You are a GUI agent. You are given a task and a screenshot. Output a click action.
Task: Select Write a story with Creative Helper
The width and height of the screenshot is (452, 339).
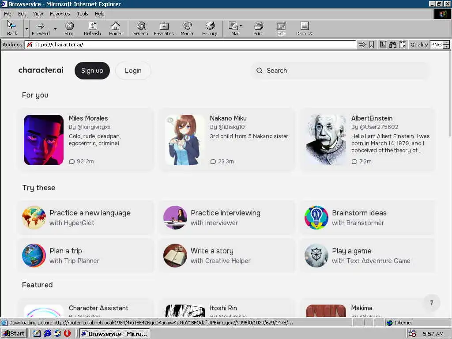pyautogui.click(x=227, y=256)
